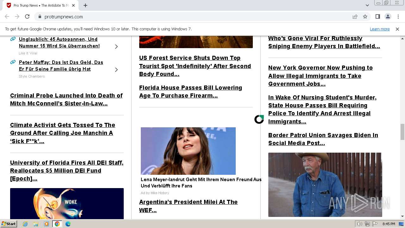Viewport: 405px width, 228px height.
Task: Open Windows Media Player from taskbar
Action: (47, 224)
